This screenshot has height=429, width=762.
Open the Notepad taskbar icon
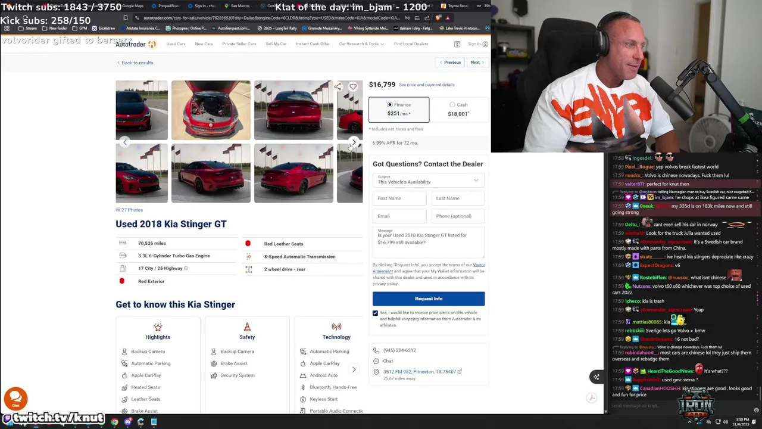click(154, 422)
